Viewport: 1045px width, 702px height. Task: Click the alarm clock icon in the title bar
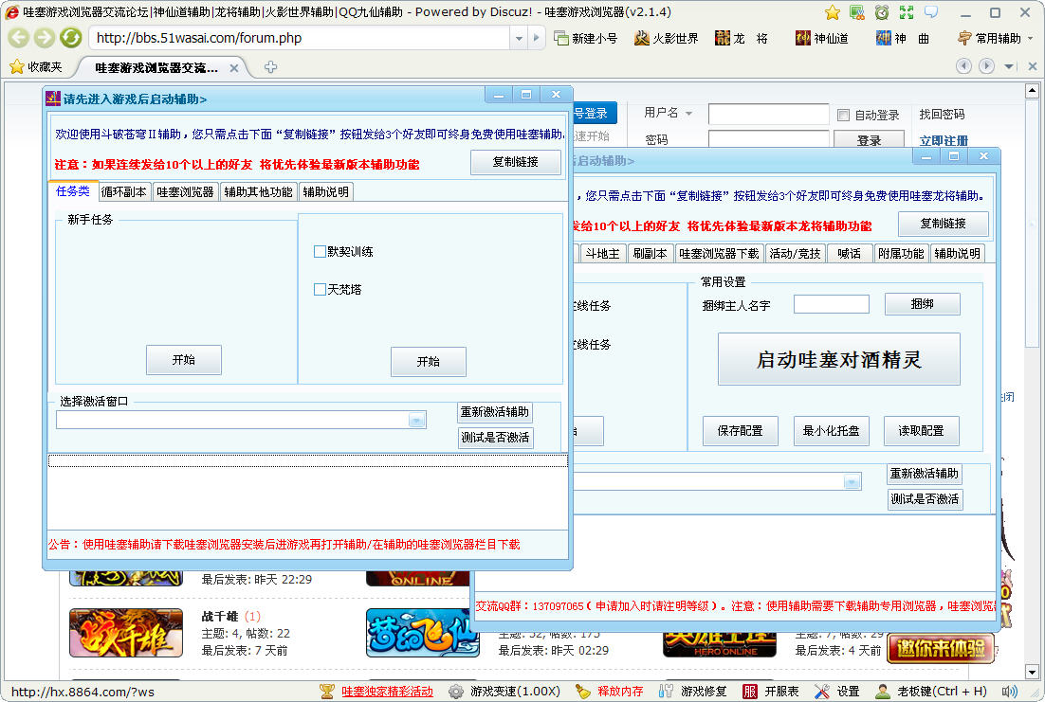click(882, 12)
